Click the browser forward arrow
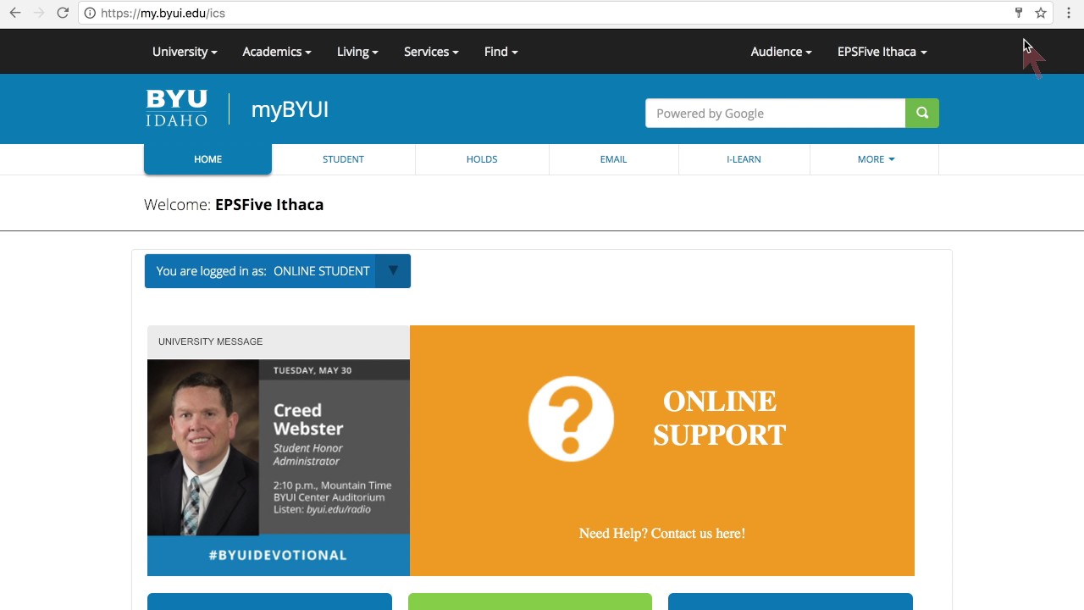1084x610 pixels. pyautogui.click(x=38, y=13)
